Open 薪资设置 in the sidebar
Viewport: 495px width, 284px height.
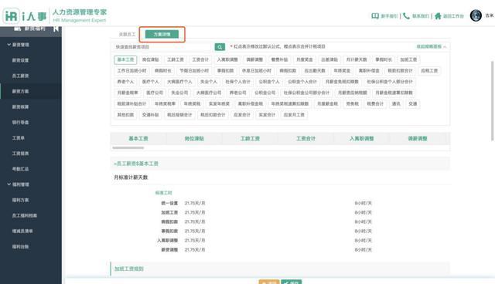[21, 60]
